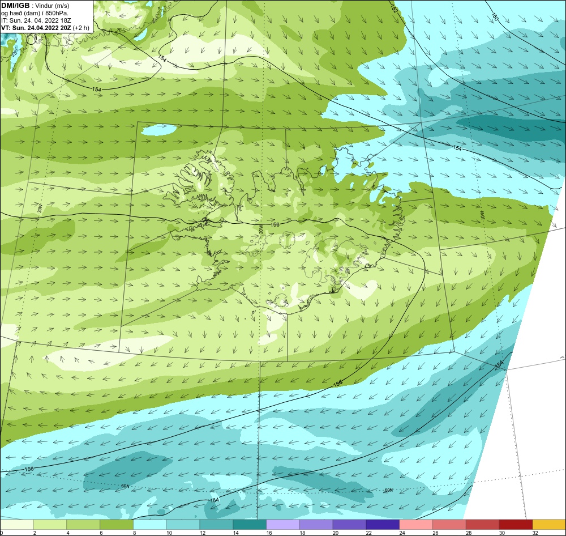Select the 12–14 m/s medium teal legend swatch
The image size is (566, 536).
point(216,525)
